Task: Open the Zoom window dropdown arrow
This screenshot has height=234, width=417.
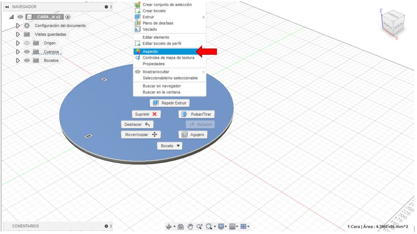Action: [215, 226]
